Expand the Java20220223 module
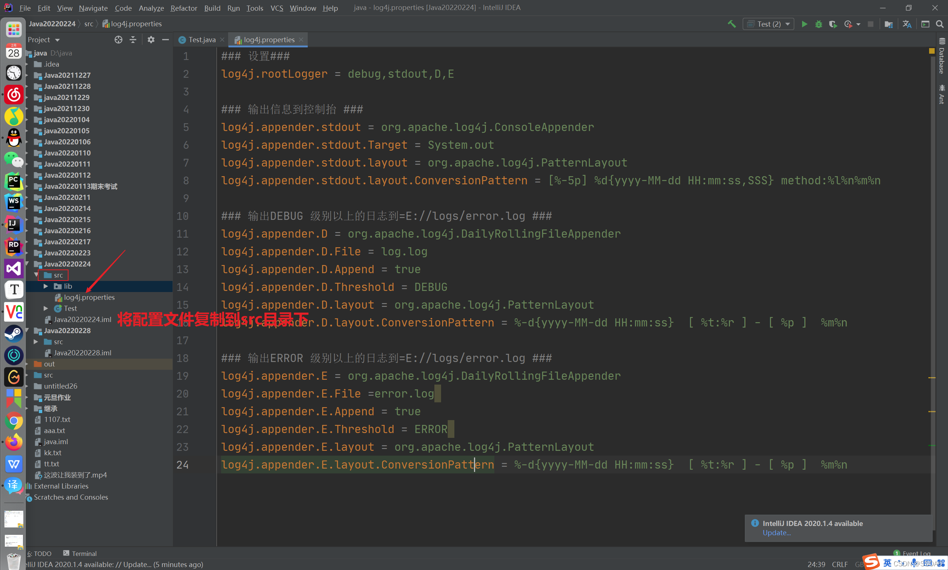948x570 pixels. tap(27, 253)
